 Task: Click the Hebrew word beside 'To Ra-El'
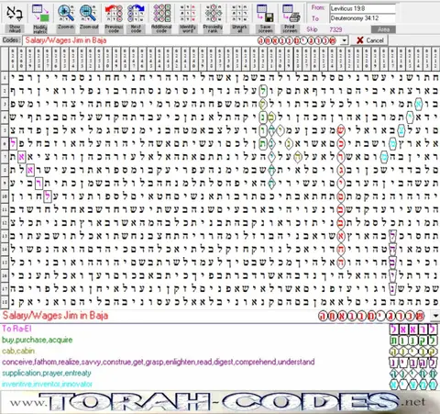pyautogui.click(x=414, y=330)
